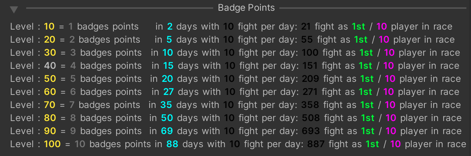Screen dimensions: 471x156
Task: Select the cyan 35 days number
Action: pyautogui.click(x=167, y=105)
